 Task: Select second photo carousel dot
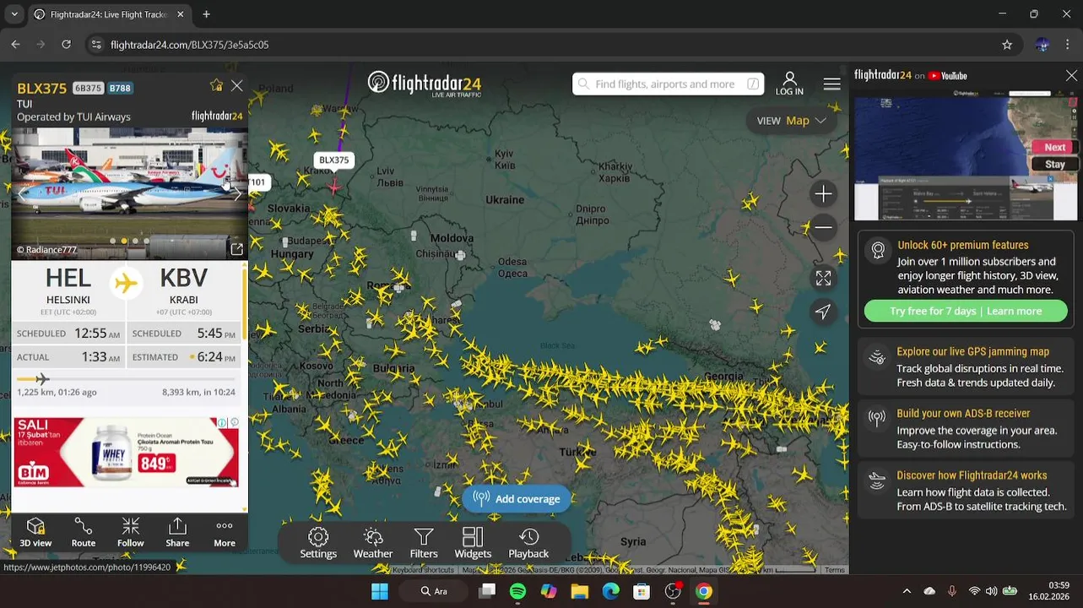[x=124, y=242]
